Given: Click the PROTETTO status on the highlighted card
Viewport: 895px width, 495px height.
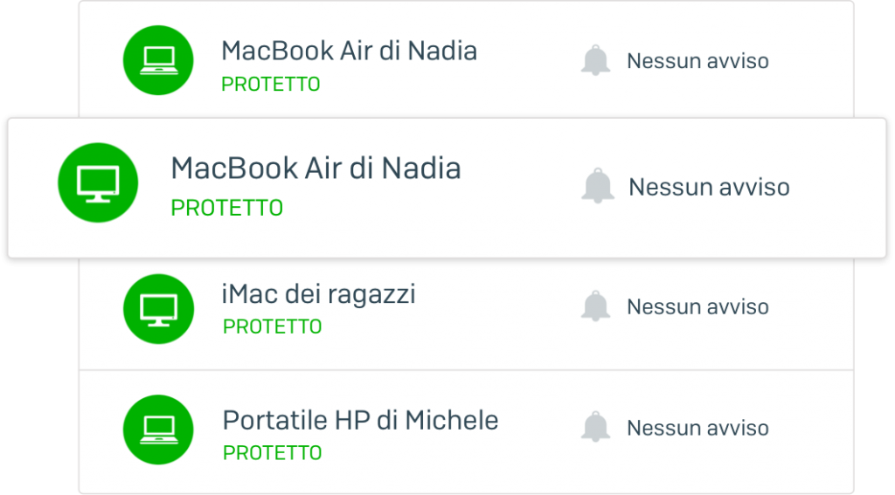Looking at the screenshot, I should (x=226, y=208).
